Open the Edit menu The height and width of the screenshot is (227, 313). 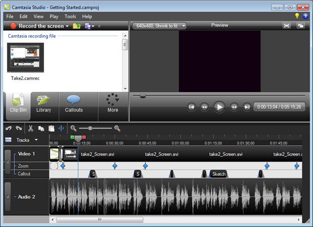[23, 16]
